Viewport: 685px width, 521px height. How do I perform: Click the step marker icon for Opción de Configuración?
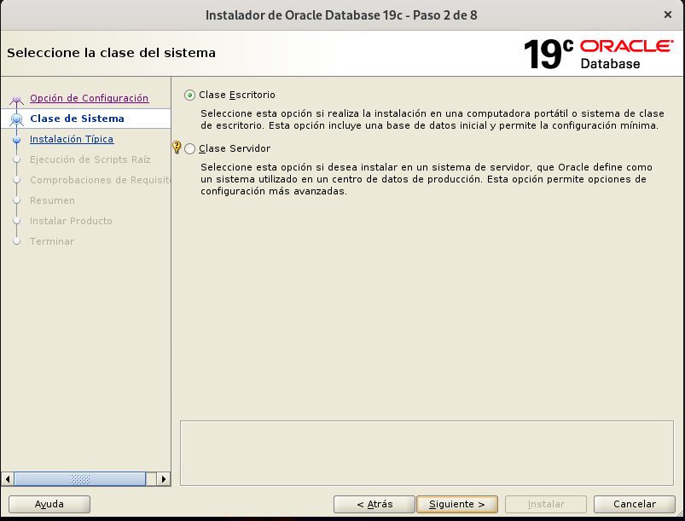(x=16, y=99)
